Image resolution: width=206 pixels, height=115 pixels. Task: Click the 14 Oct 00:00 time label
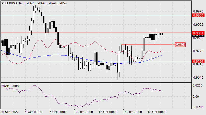coord(133,112)
